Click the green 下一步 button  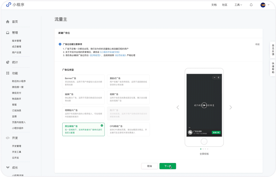[x=168, y=166]
